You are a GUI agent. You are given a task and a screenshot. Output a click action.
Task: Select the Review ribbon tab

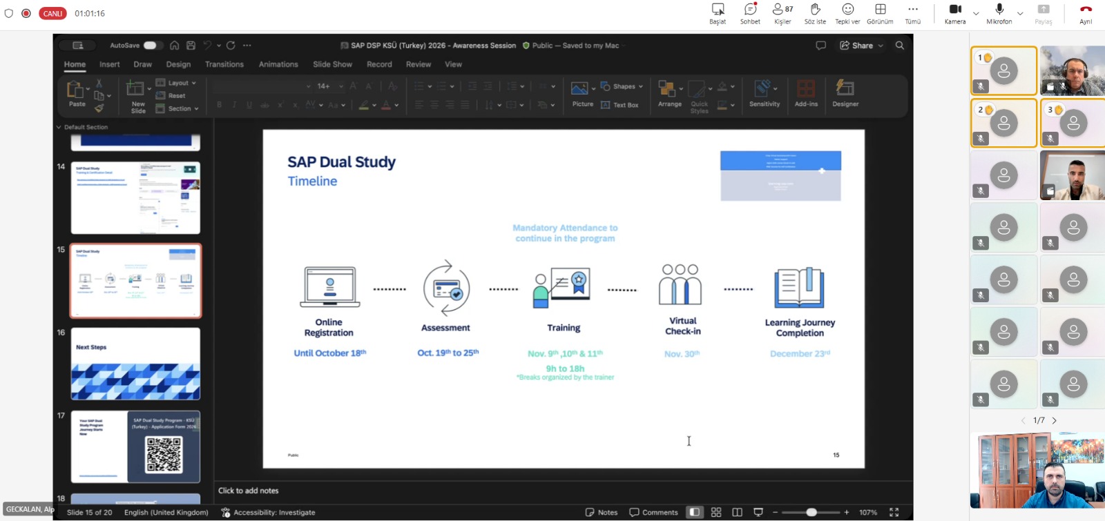pos(419,64)
